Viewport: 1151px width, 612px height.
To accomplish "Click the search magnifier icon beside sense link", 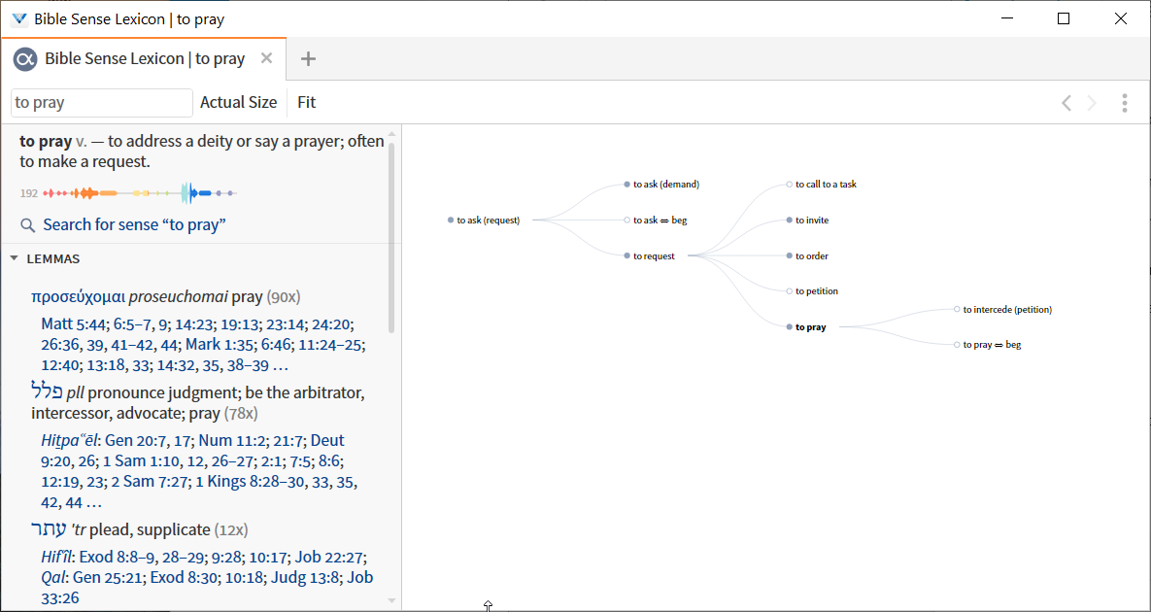I will (28, 225).
